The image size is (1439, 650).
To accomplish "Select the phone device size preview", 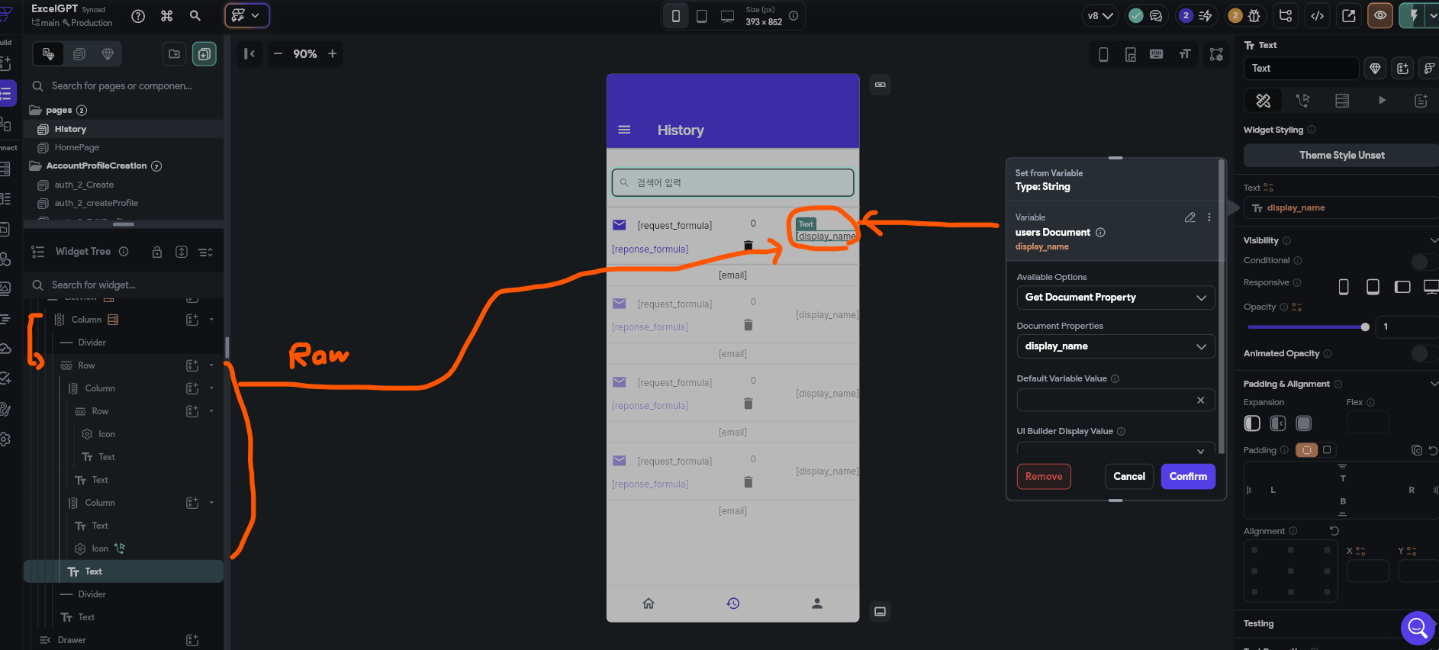I will tap(676, 16).
